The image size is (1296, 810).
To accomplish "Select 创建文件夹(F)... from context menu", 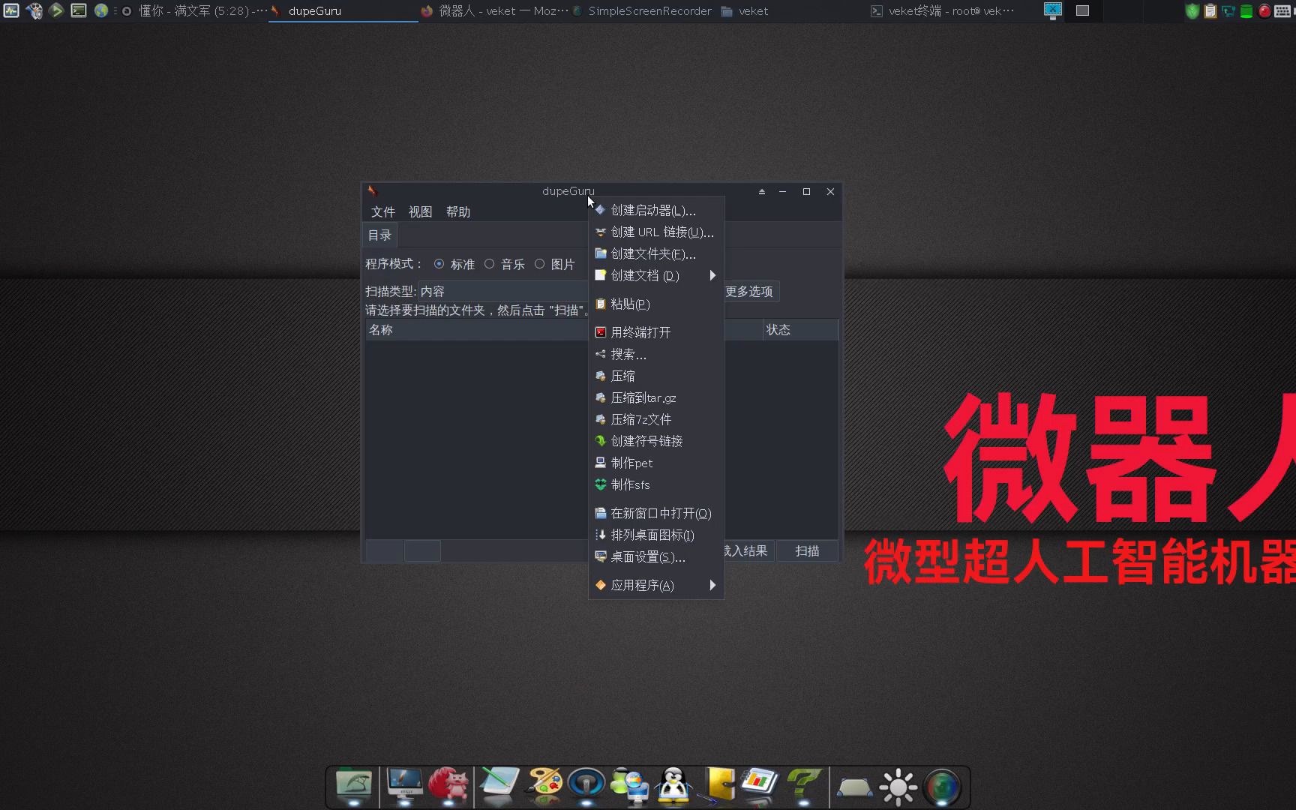I will 656,254.
